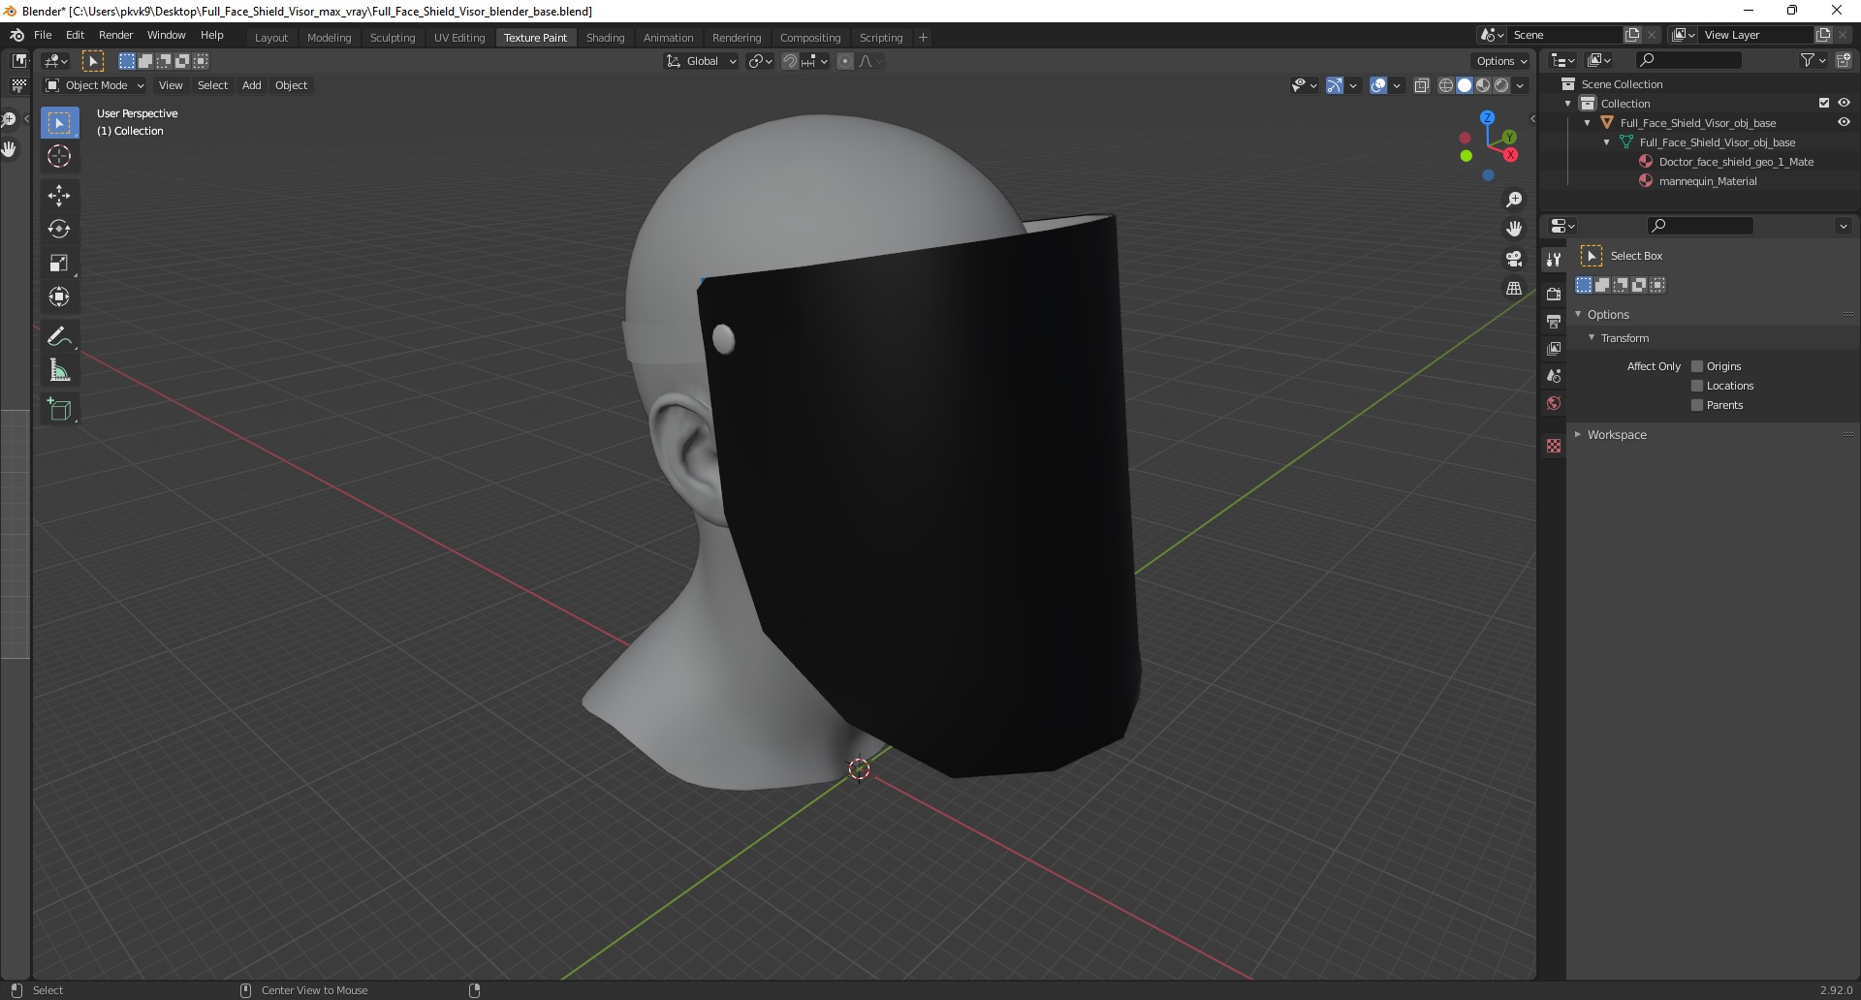
Task: Open the Global transform orientation dropdown
Action: tap(701, 61)
